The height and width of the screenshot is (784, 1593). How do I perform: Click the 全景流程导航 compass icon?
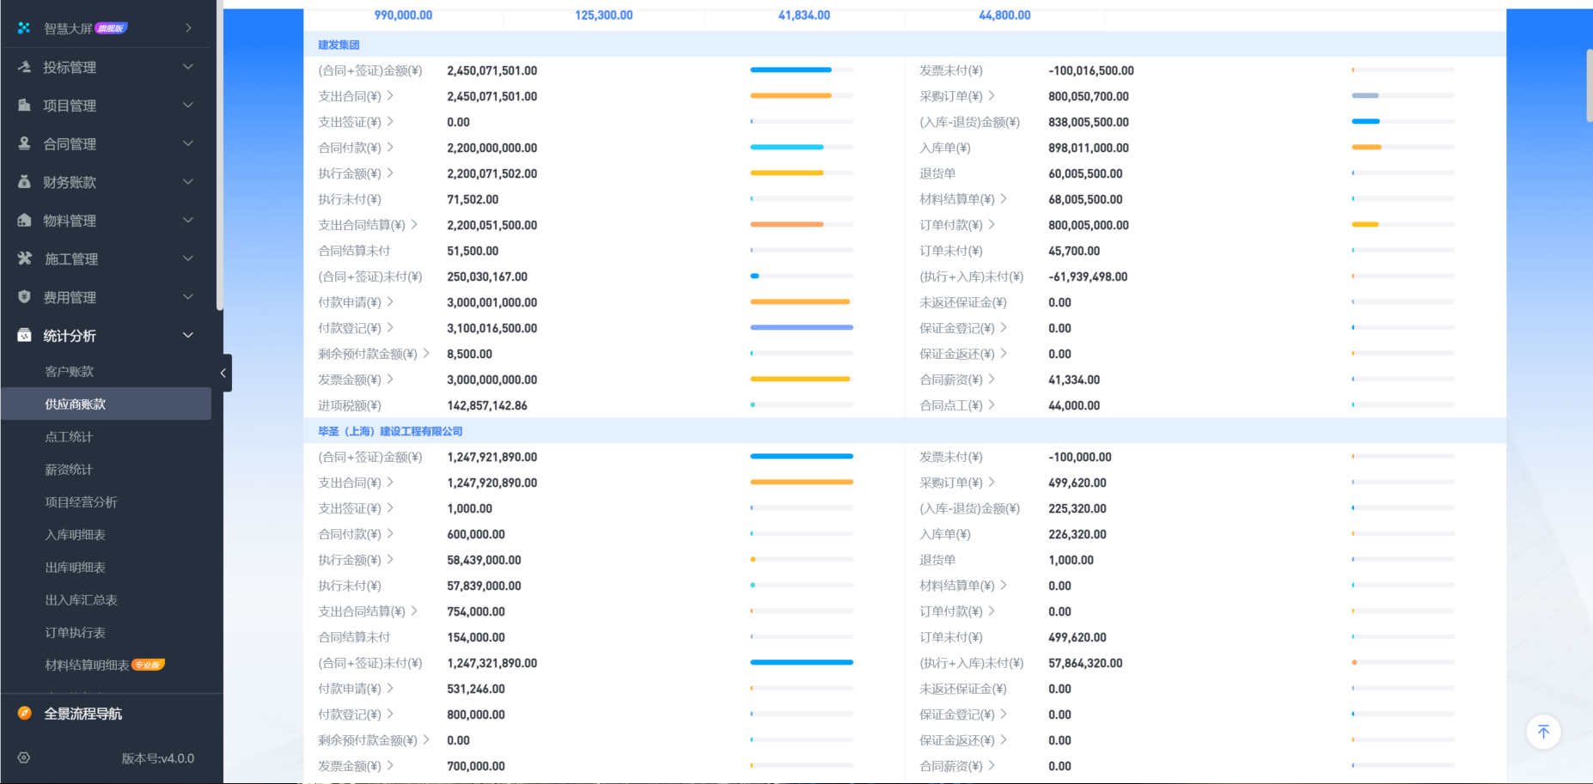point(24,714)
